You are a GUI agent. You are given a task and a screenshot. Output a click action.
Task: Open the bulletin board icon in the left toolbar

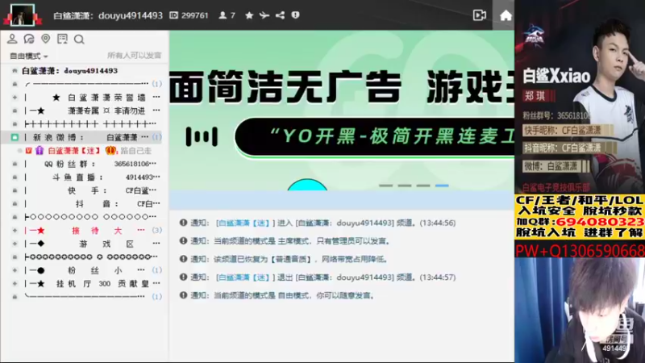point(63,39)
